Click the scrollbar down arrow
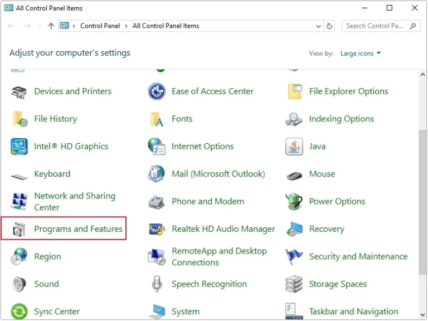428x321 pixels. click(422, 315)
